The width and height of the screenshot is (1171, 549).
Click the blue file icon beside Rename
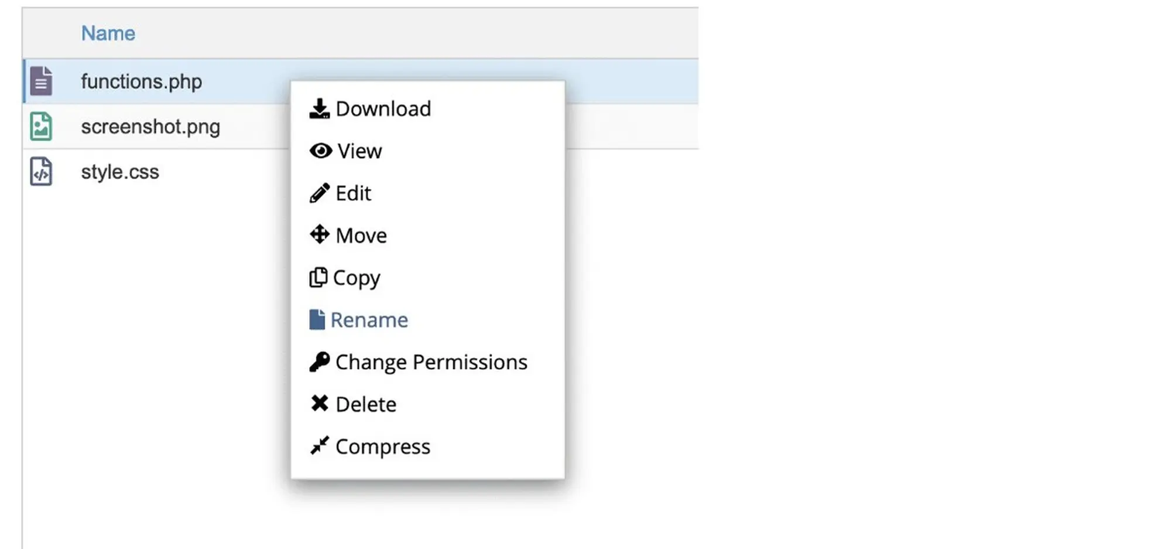coord(317,320)
